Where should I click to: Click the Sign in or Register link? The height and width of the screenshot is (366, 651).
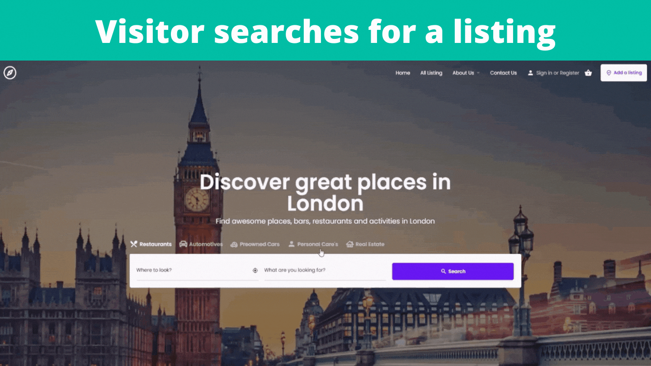(x=557, y=73)
